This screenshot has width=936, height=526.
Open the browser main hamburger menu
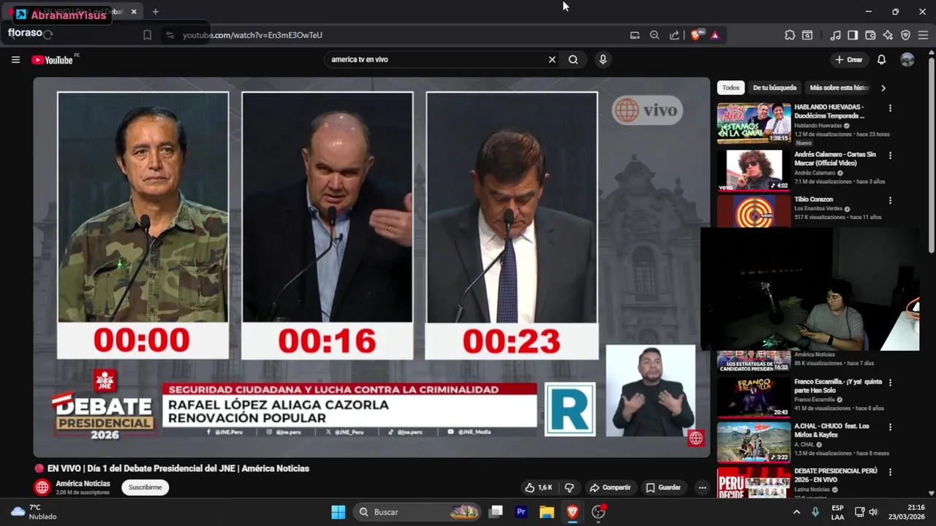(923, 35)
